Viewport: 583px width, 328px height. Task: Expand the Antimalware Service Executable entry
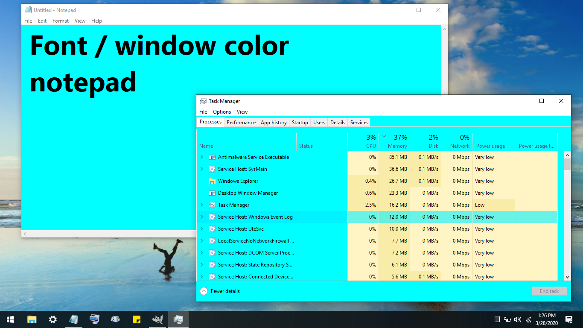tap(202, 157)
